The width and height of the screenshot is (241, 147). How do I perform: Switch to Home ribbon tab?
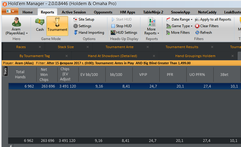(x=28, y=12)
